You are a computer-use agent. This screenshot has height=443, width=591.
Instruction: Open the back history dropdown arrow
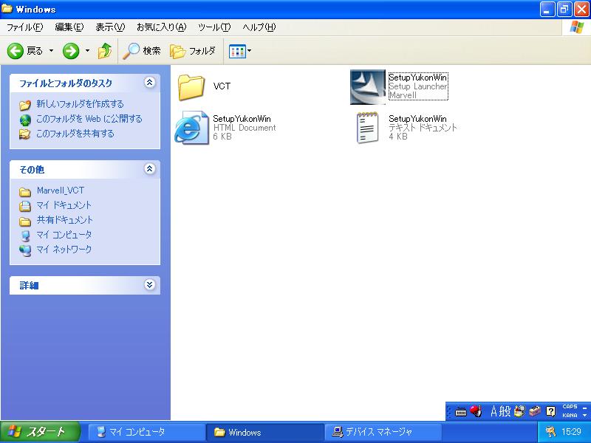tap(51, 51)
